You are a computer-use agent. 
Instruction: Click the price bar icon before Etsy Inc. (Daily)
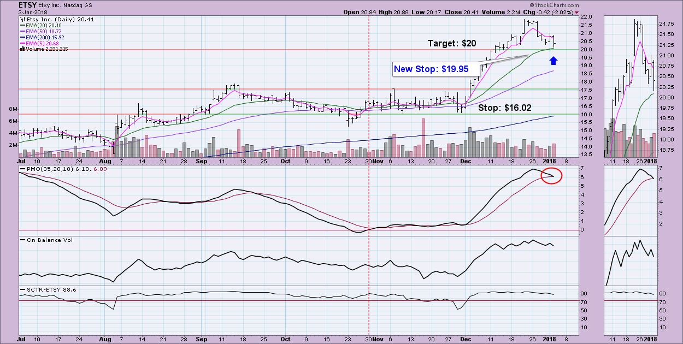click(22, 19)
